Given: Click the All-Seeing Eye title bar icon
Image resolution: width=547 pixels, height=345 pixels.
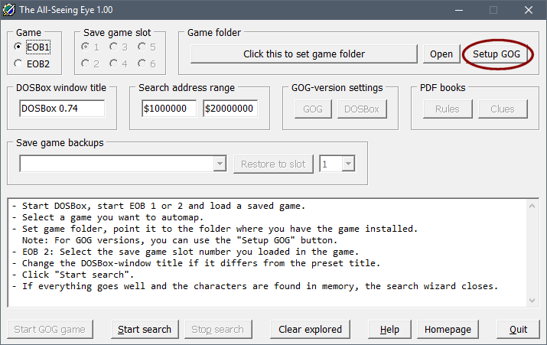Looking at the screenshot, I should point(9,10).
